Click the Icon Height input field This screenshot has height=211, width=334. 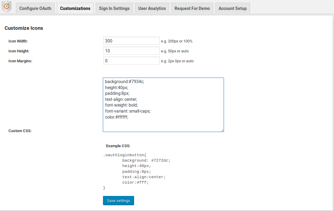point(131,51)
